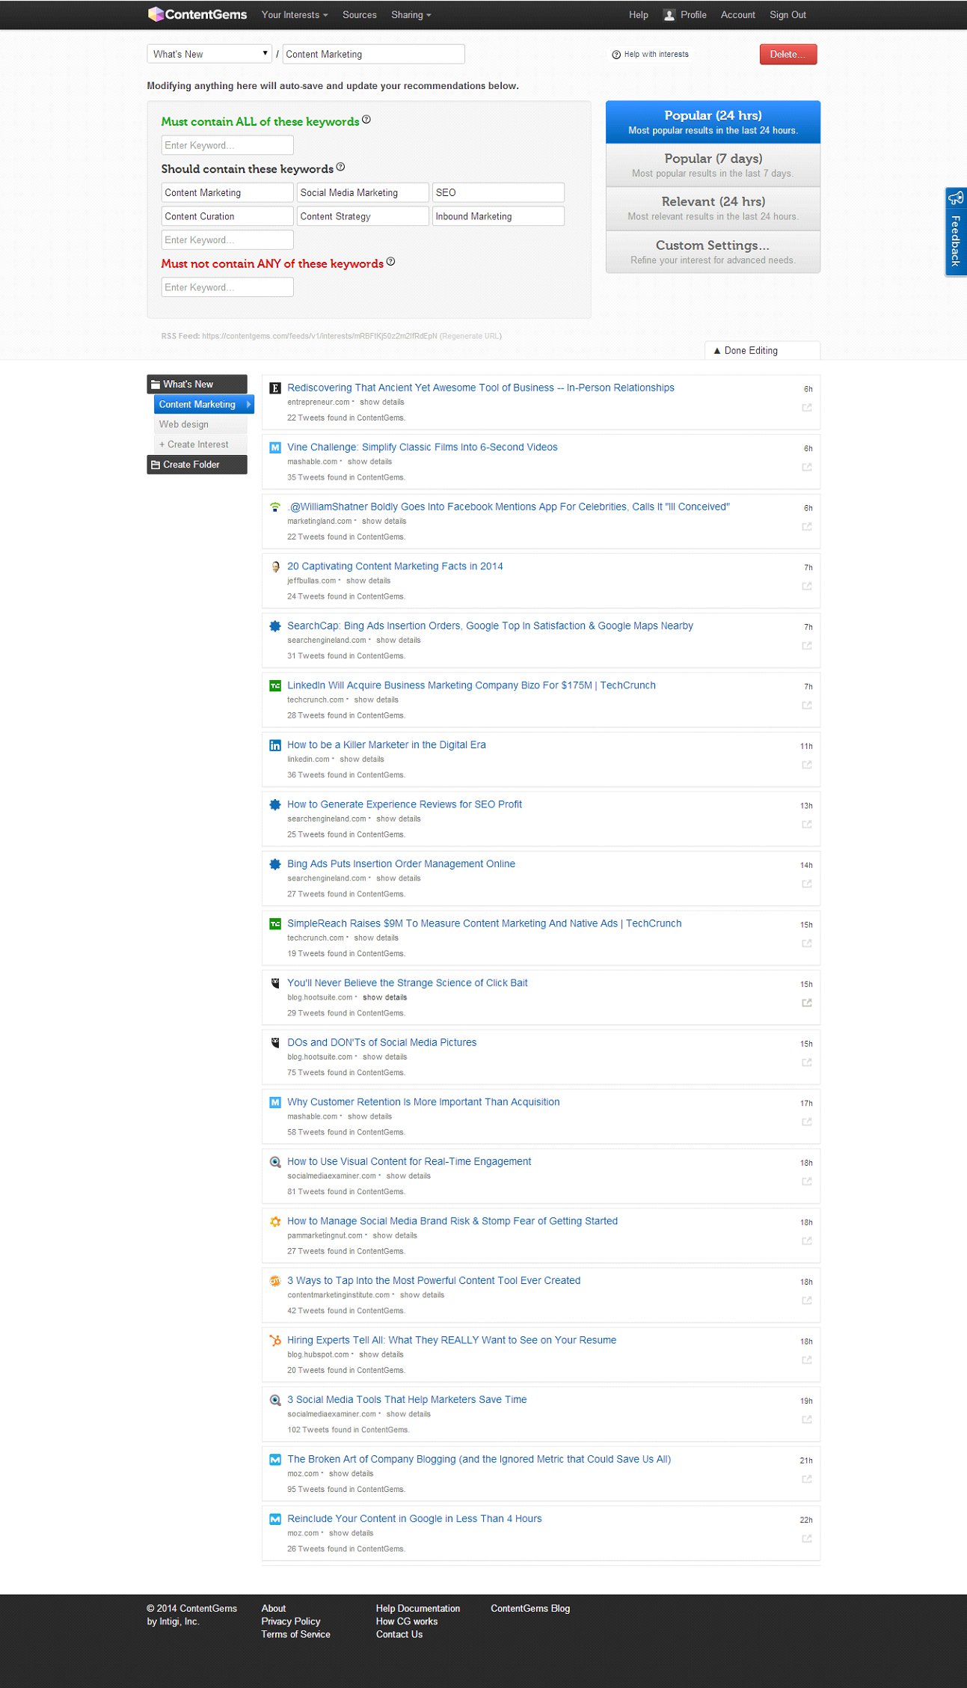Click Privacy Policy footer link

tap(291, 1621)
